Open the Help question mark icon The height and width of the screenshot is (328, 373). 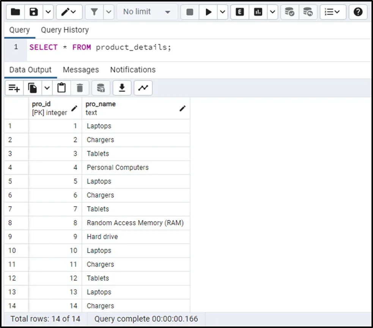pyautogui.click(x=357, y=12)
